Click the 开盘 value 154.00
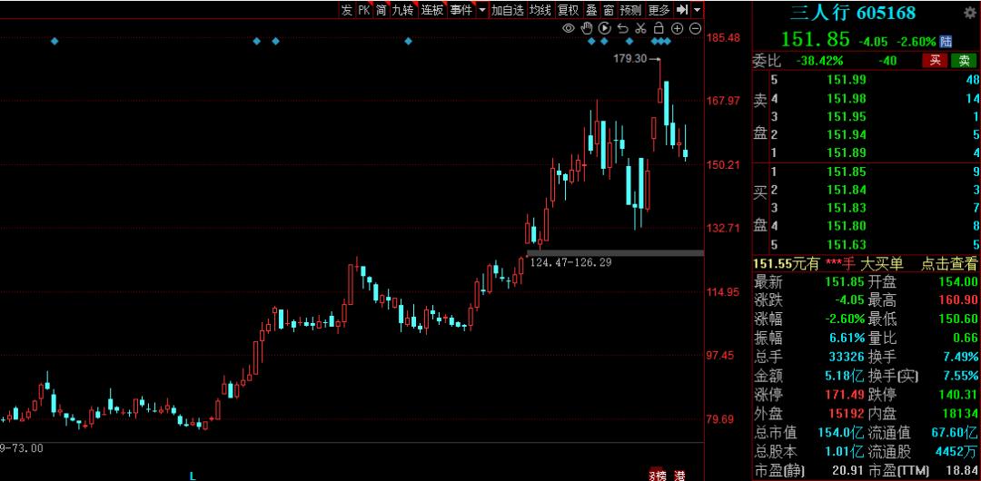 click(957, 282)
